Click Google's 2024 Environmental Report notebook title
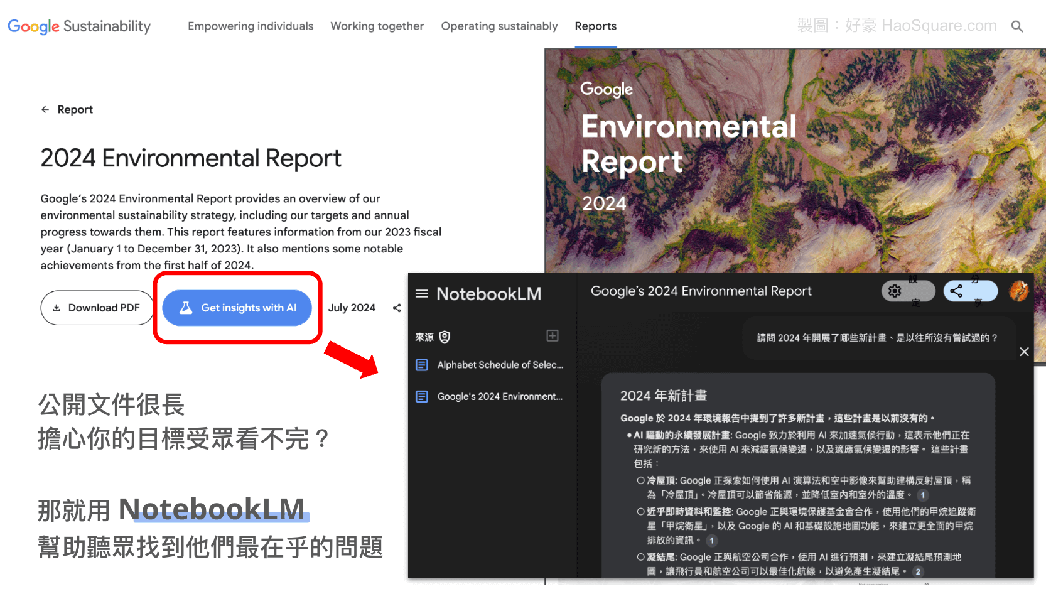 pos(701,291)
